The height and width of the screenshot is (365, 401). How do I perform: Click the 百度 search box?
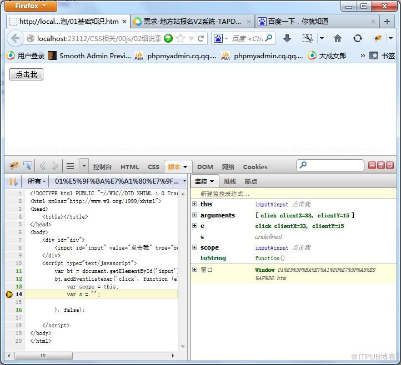click(x=247, y=39)
